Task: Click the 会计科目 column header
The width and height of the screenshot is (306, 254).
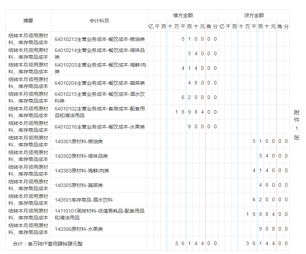Action: coord(99,21)
